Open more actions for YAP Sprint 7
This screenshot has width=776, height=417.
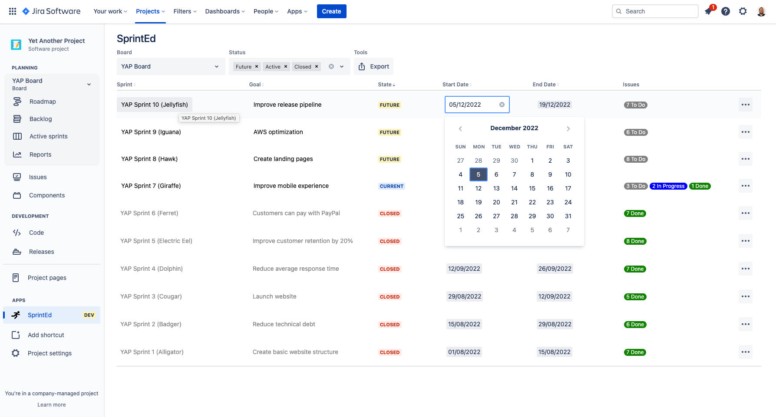tap(746, 186)
